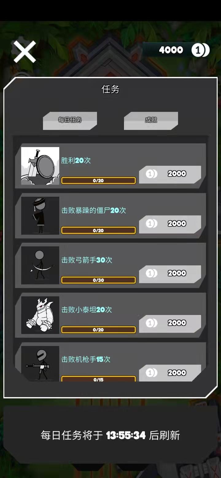Claim 2000 reward for 击败暴躁的僵尸

170,224
